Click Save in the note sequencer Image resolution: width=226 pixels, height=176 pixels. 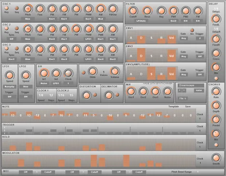tap(188, 106)
